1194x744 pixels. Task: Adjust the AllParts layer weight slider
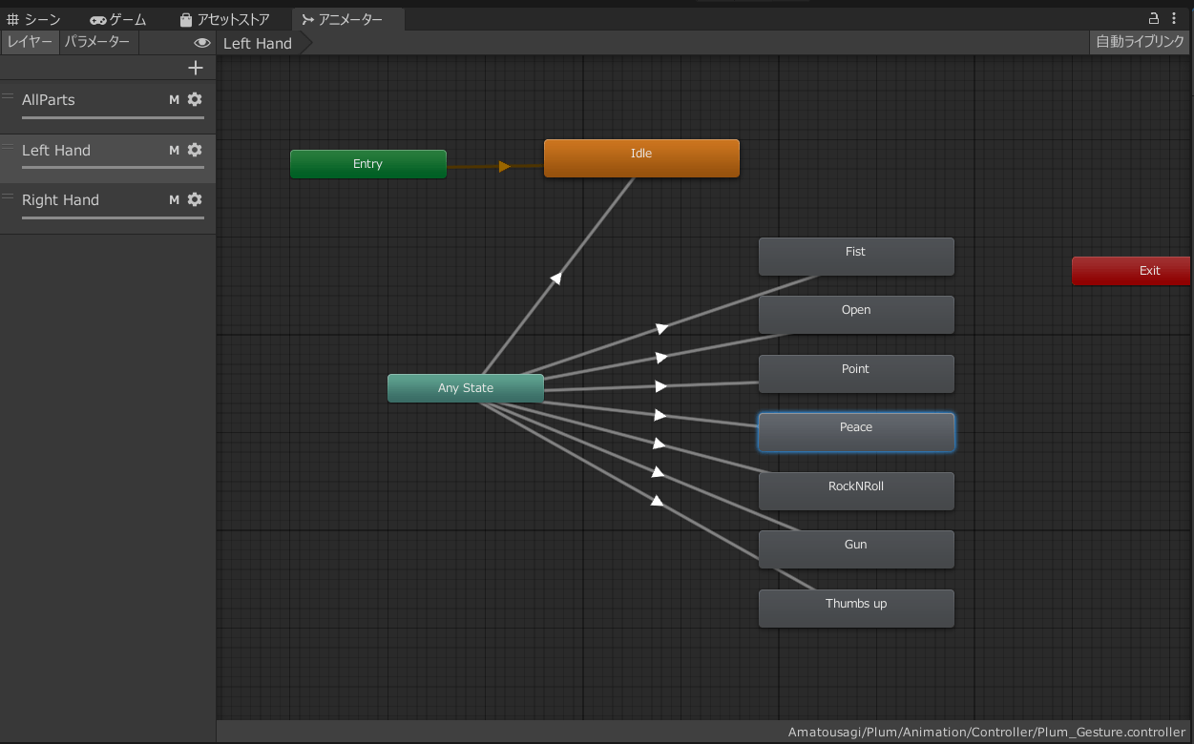pos(113,118)
